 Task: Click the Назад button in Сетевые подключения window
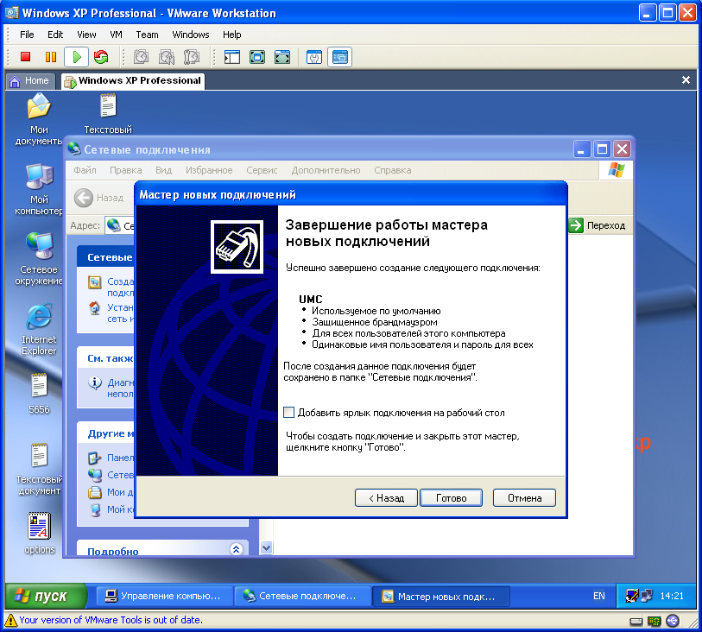click(x=99, y=198)
